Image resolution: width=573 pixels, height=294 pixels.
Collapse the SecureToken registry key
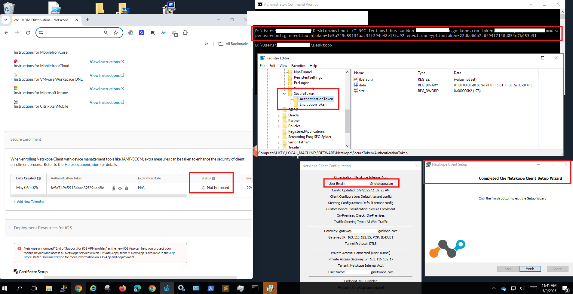pyautogui.click(x=284, y=94)
